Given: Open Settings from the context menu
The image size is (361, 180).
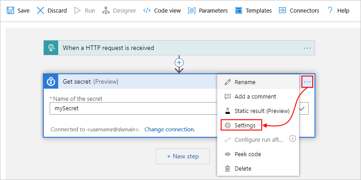Looking at the screenshot, I should point(245,125).
